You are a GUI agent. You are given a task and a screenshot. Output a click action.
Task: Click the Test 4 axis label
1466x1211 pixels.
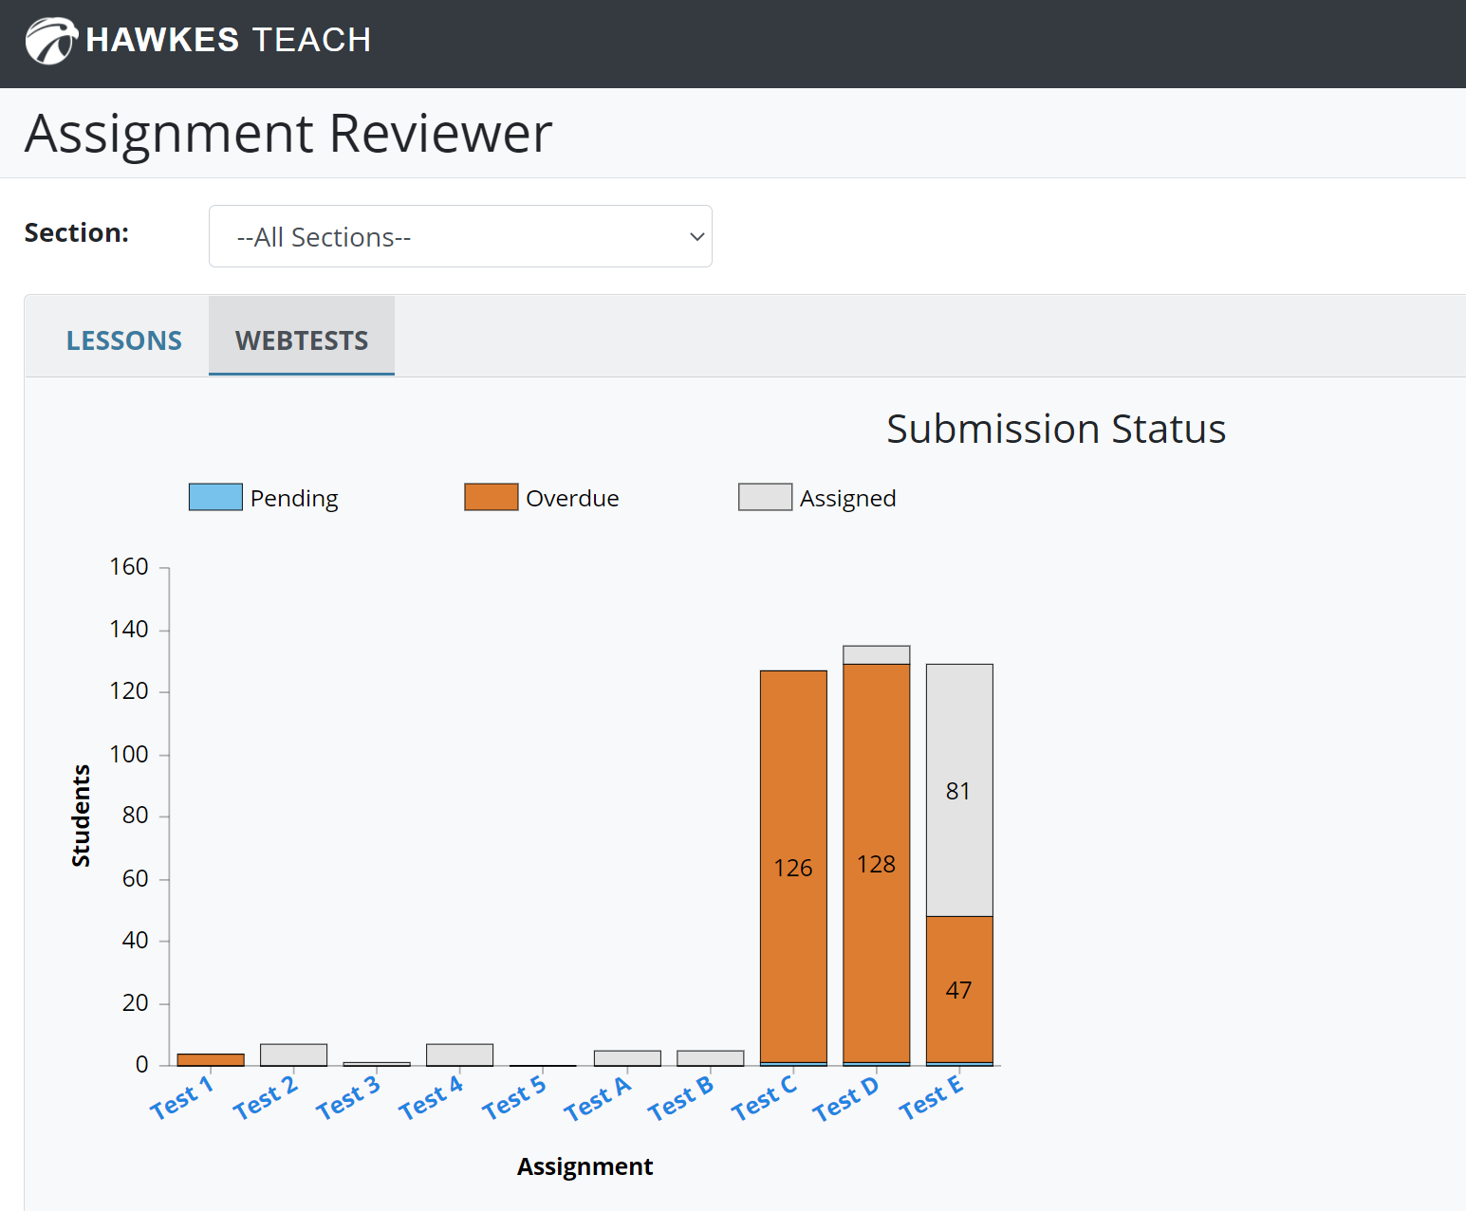pos(431,1097)
